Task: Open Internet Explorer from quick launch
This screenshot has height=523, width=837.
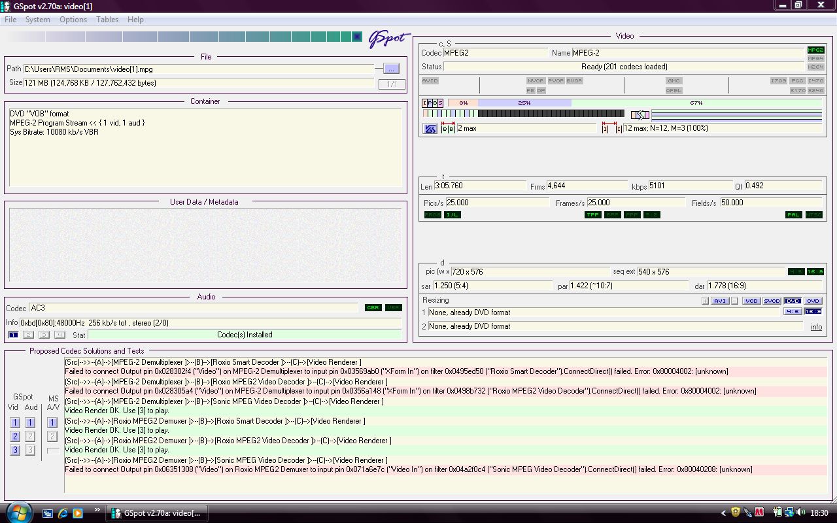Action: pos(63,513)
